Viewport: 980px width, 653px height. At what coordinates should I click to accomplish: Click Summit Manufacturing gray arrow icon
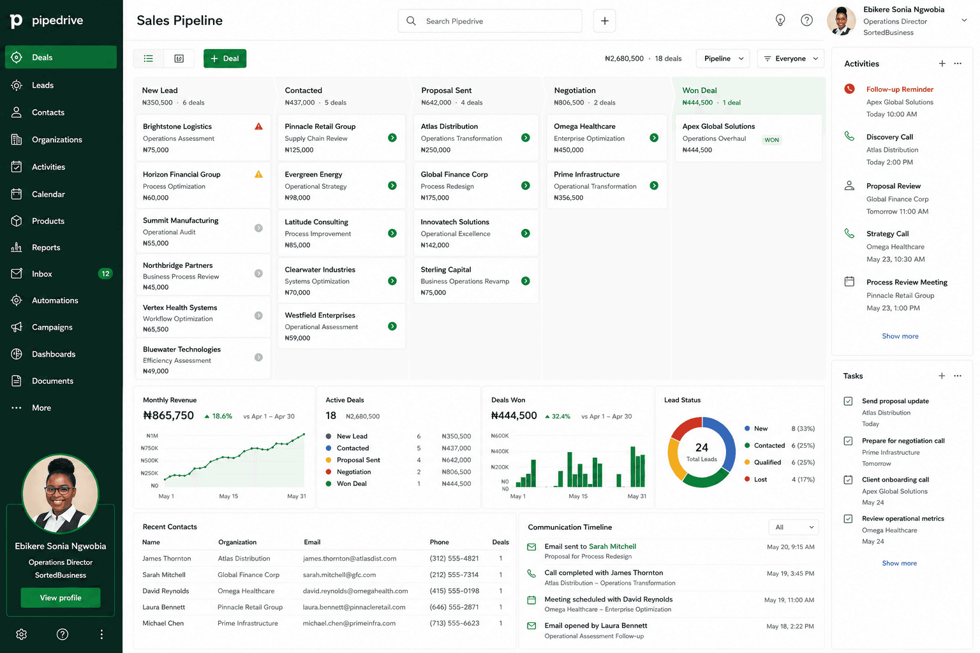258,228
